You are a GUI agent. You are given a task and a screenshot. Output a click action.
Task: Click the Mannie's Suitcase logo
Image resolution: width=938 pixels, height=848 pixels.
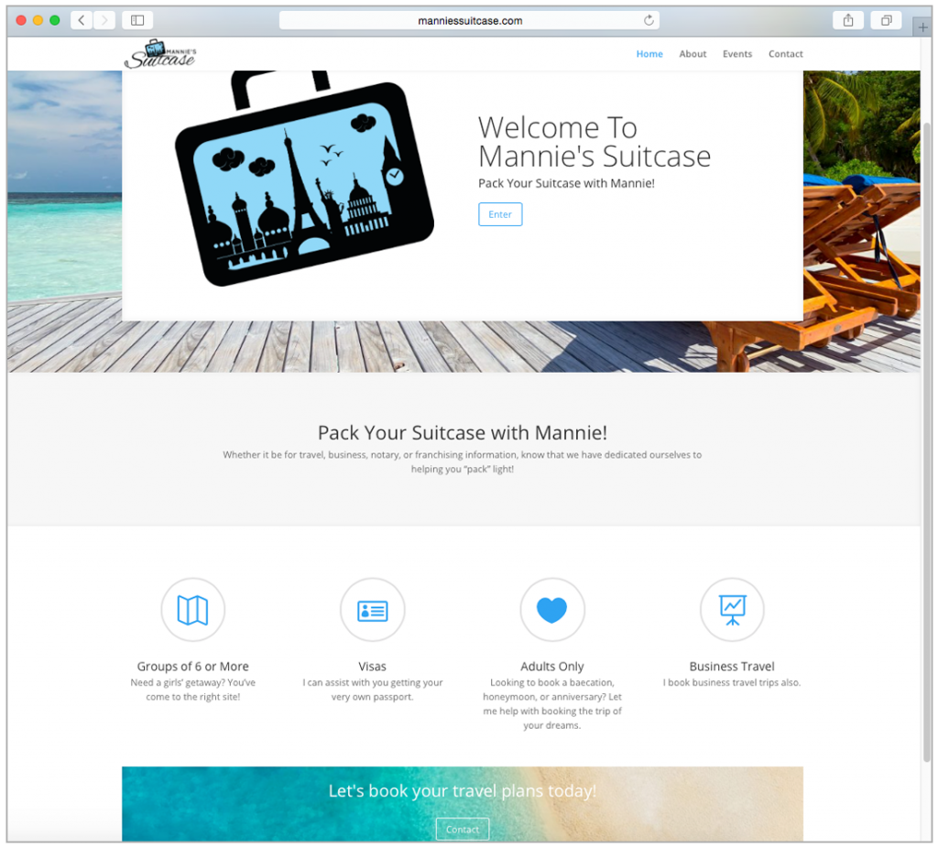click(x=160, y=54)
